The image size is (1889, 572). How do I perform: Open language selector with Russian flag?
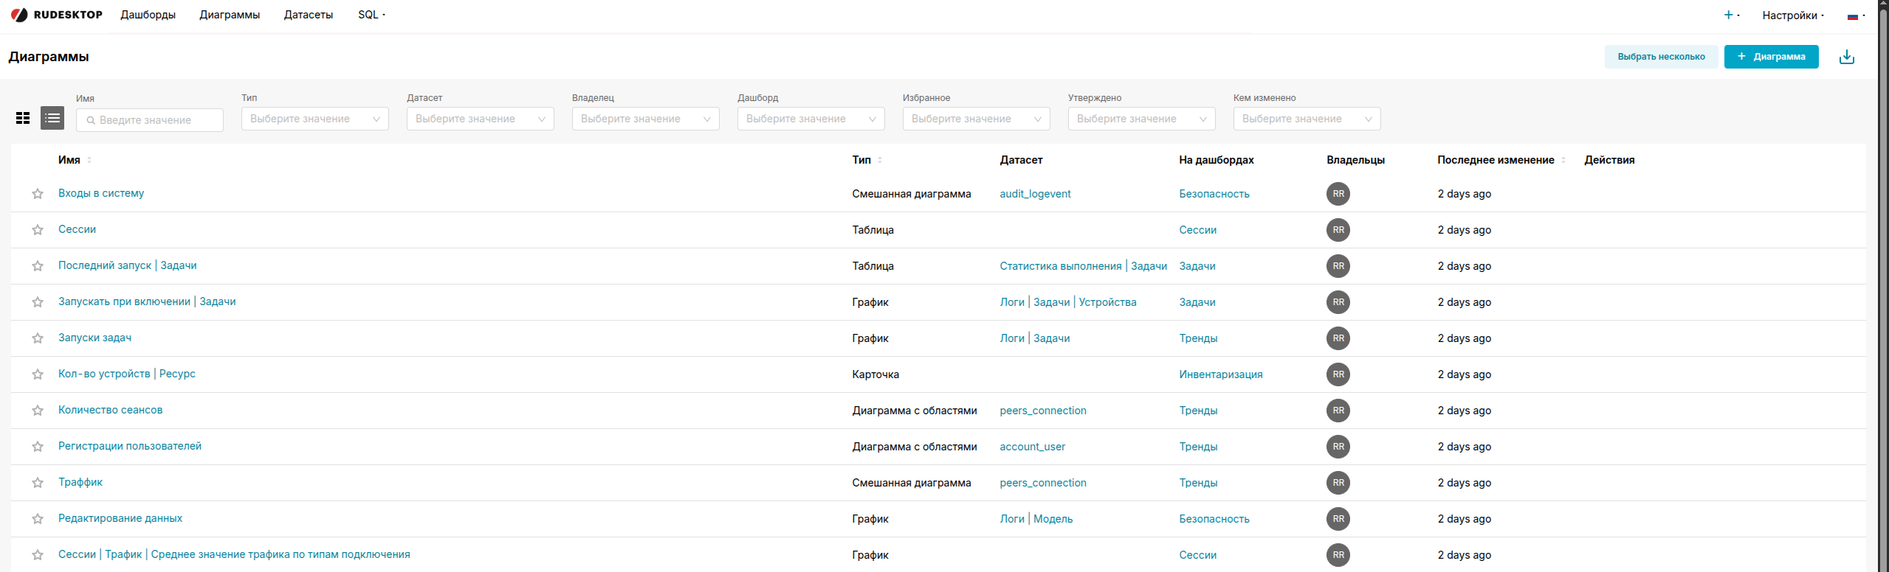coord(1856,15)
